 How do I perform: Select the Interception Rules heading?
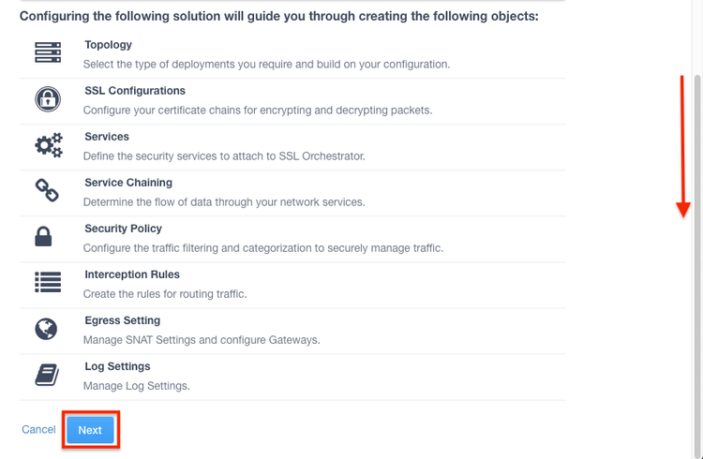132,274
